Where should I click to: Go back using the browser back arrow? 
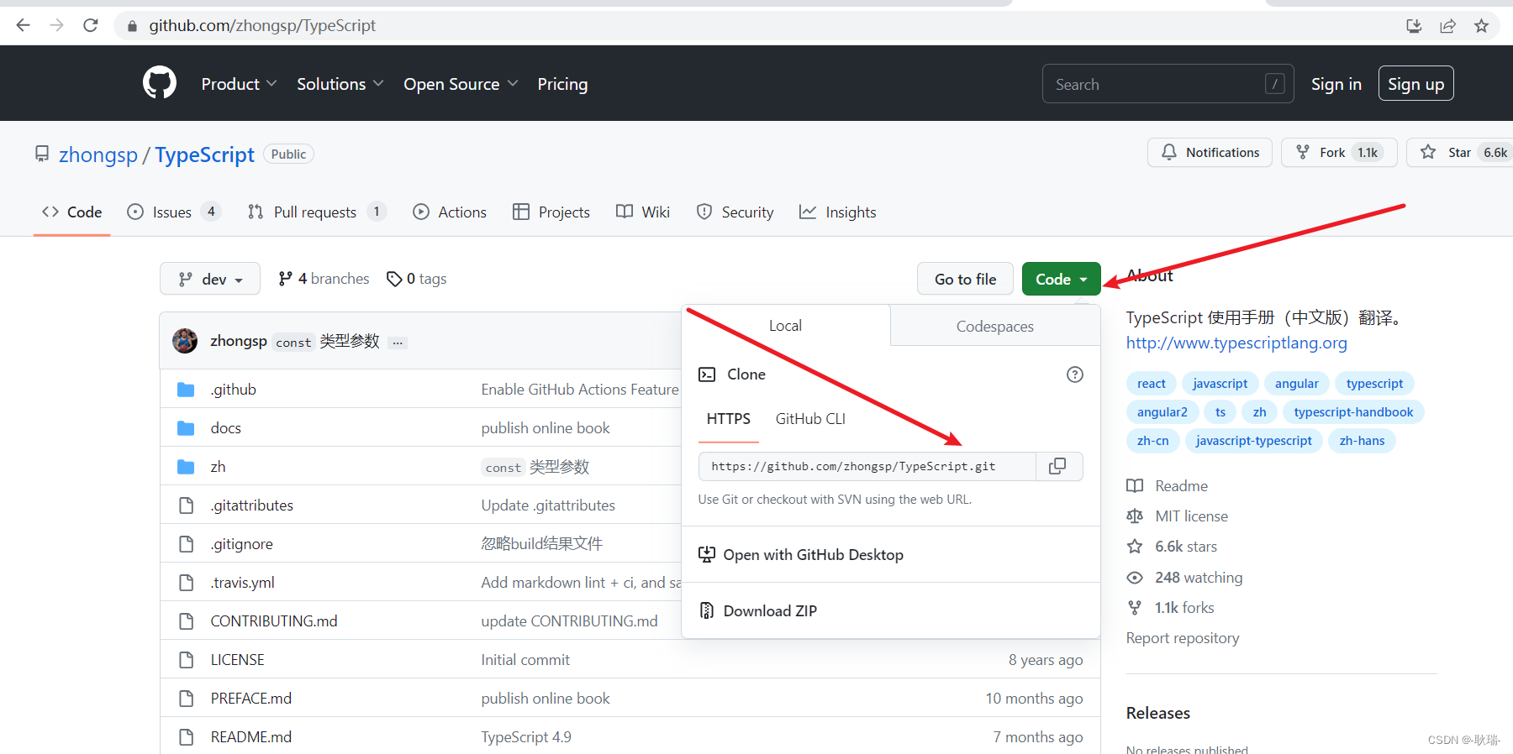(24, 25)
